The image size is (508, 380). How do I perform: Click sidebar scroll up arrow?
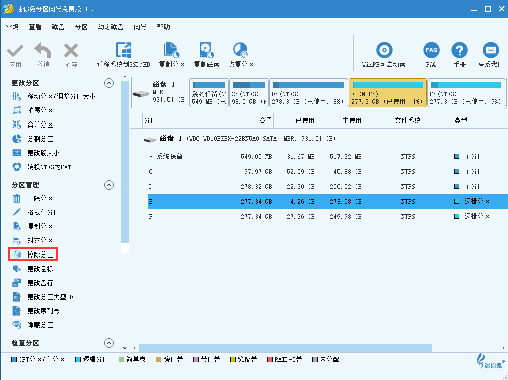tap(125, 76)
